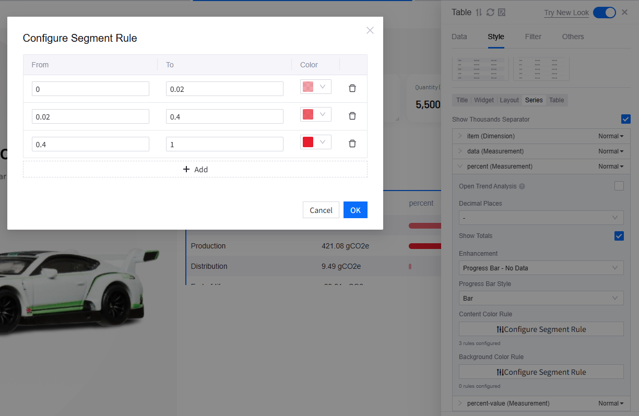639x416 pixels.
Task: Click trash icon for 0.4 to 1 rule
Action: coord(352,144)
